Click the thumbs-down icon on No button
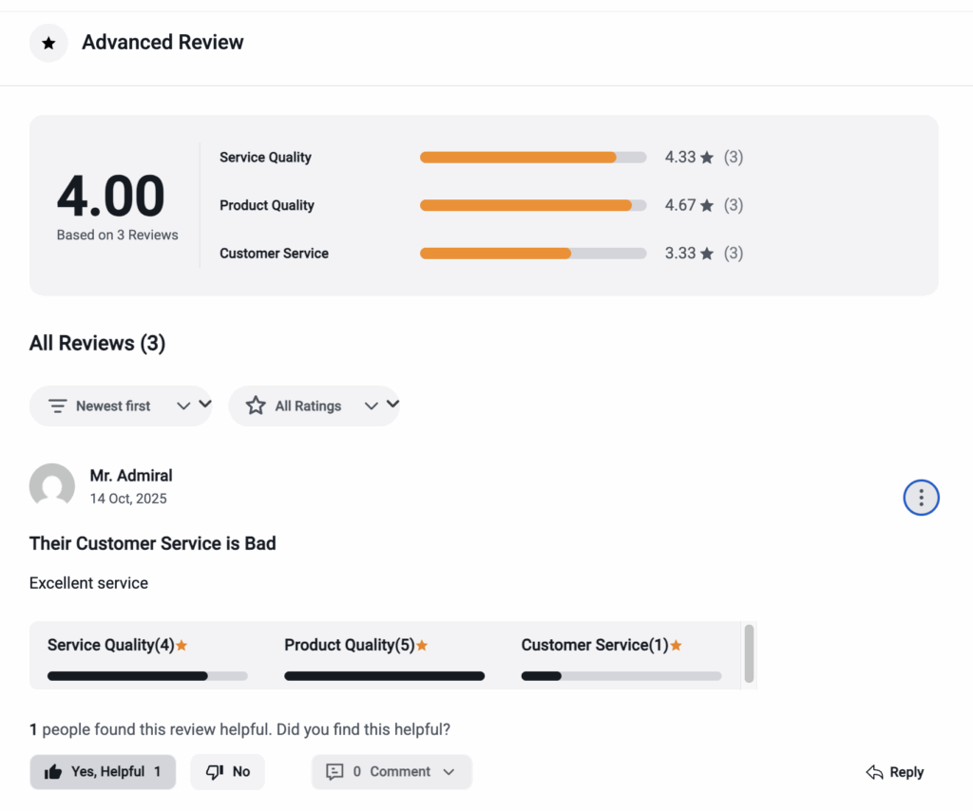The height and width of the screenshot is (811, 973). click(215, 772)
